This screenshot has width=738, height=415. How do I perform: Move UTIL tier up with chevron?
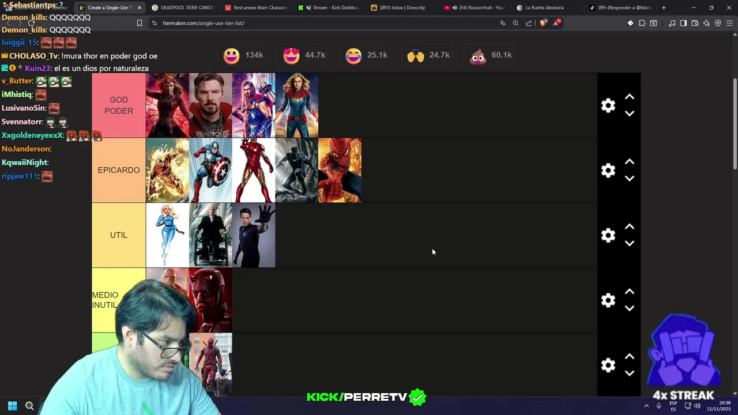[630, 227]
